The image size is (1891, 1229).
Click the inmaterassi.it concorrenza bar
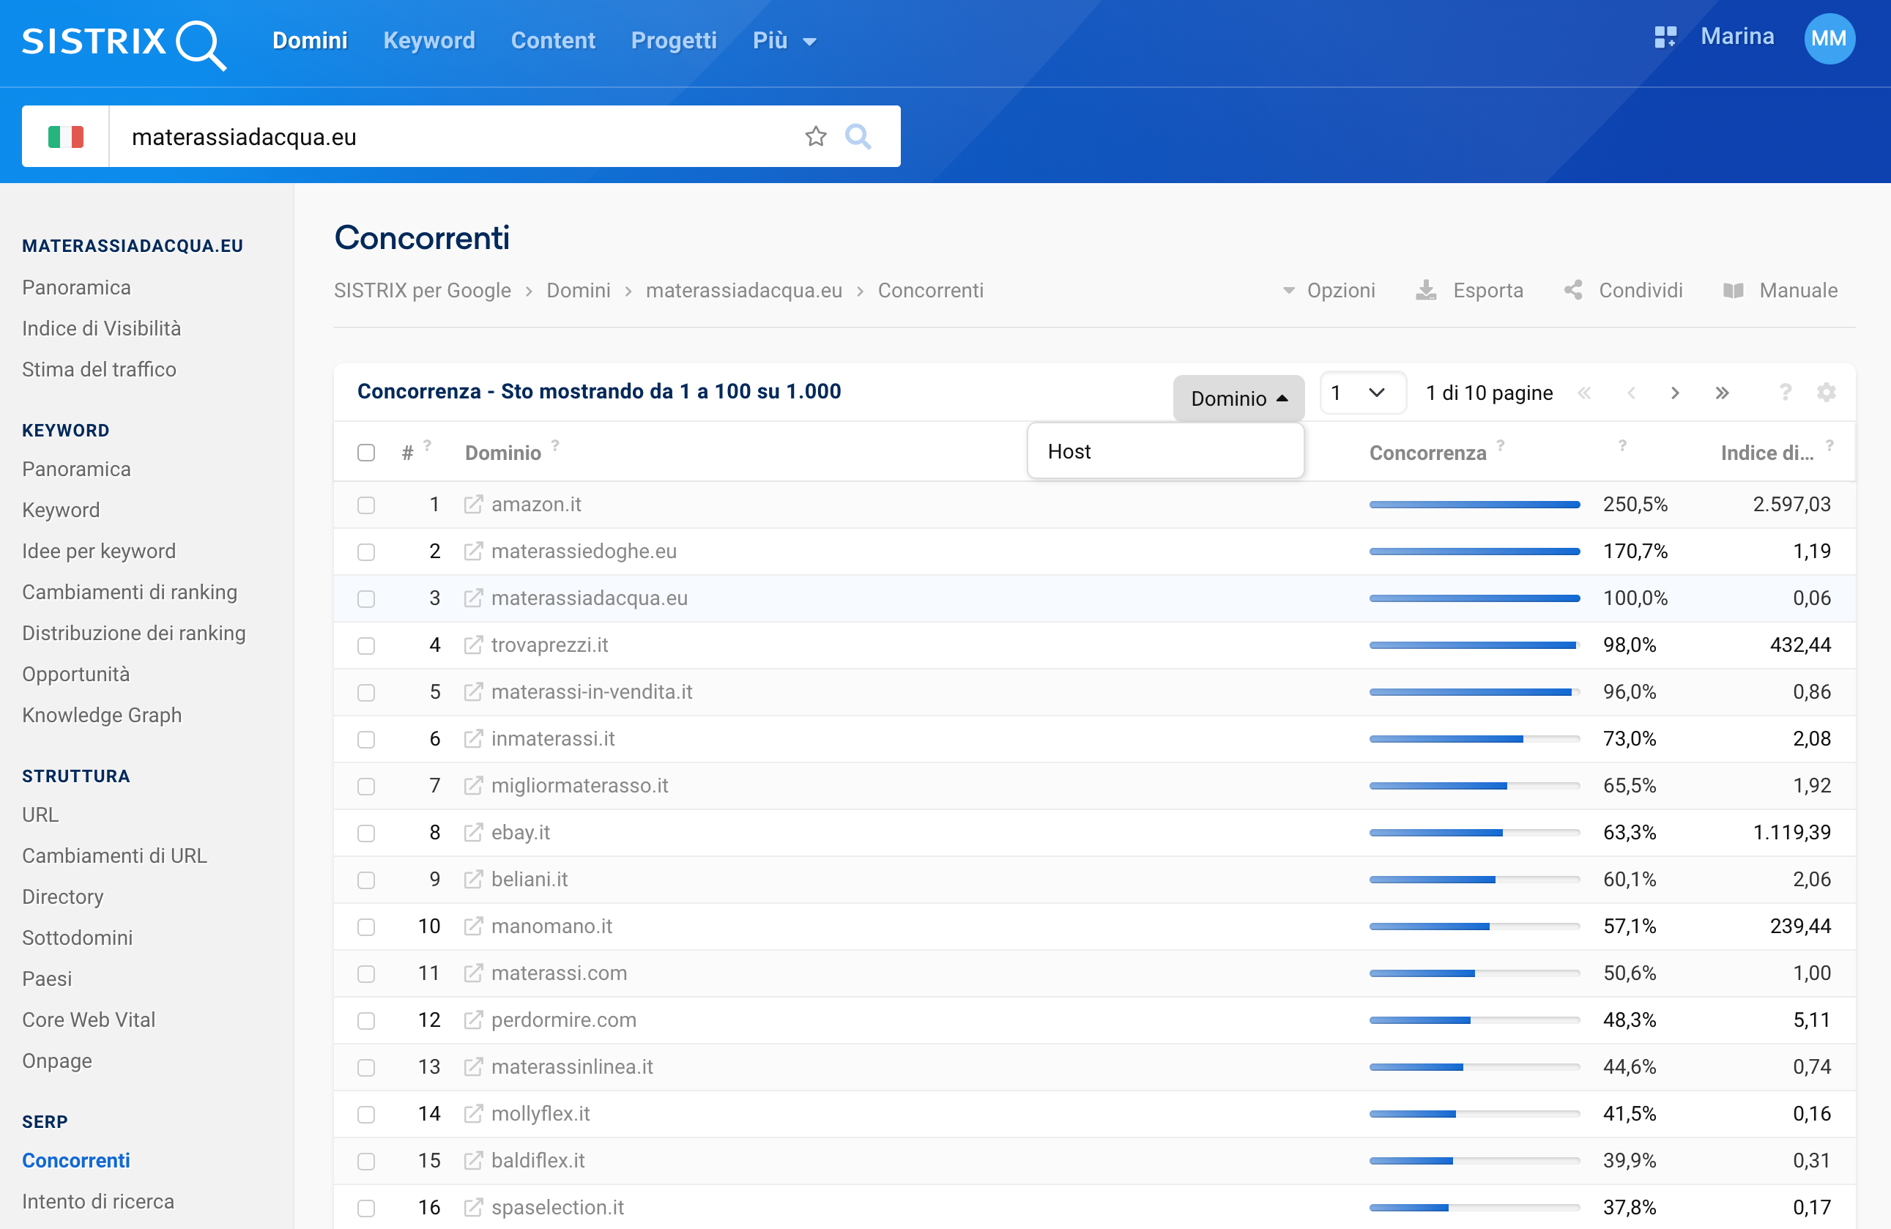point(1474,739)
